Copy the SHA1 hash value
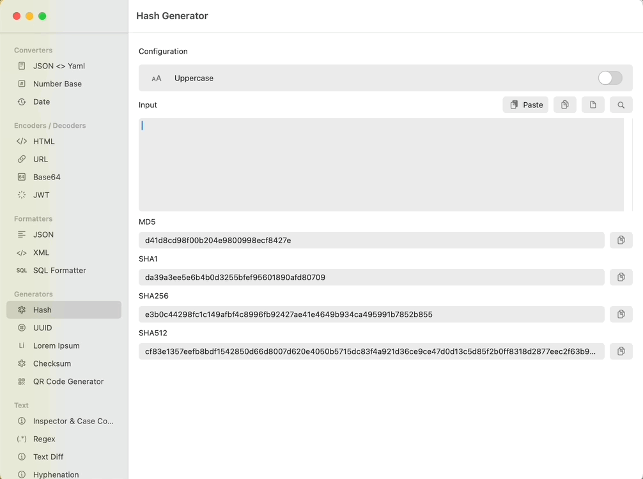This screenshot has height=479, width=643. 621,277
